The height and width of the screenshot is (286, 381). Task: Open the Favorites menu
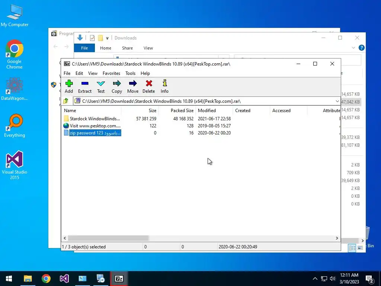point(111,73)
